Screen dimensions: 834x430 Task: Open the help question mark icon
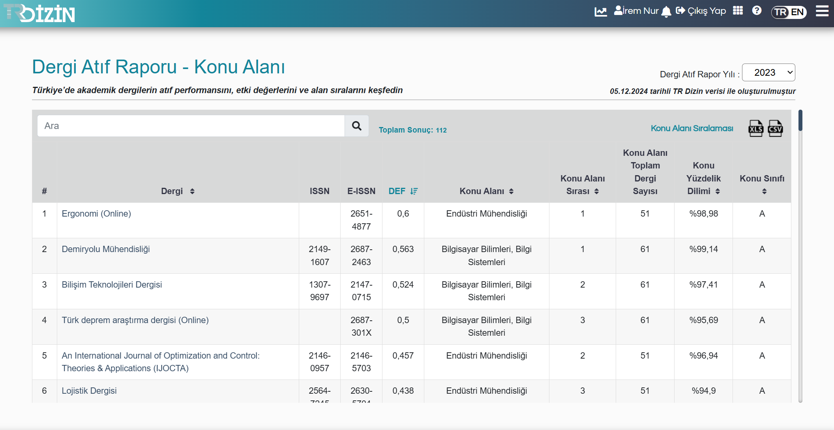(x=757, y=11)
